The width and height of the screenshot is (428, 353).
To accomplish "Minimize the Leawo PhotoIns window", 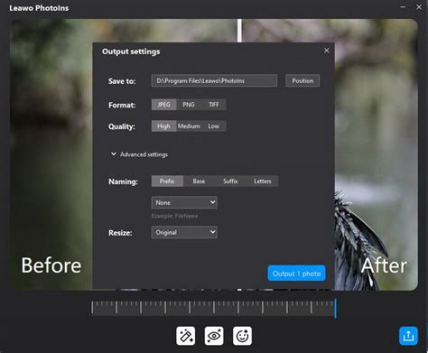I will tap(403, 7).
